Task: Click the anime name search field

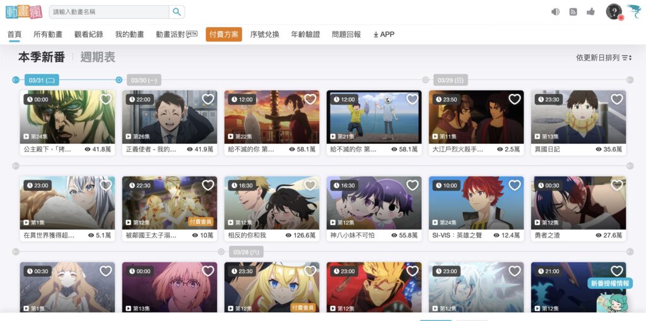Action: pos(109,12)
